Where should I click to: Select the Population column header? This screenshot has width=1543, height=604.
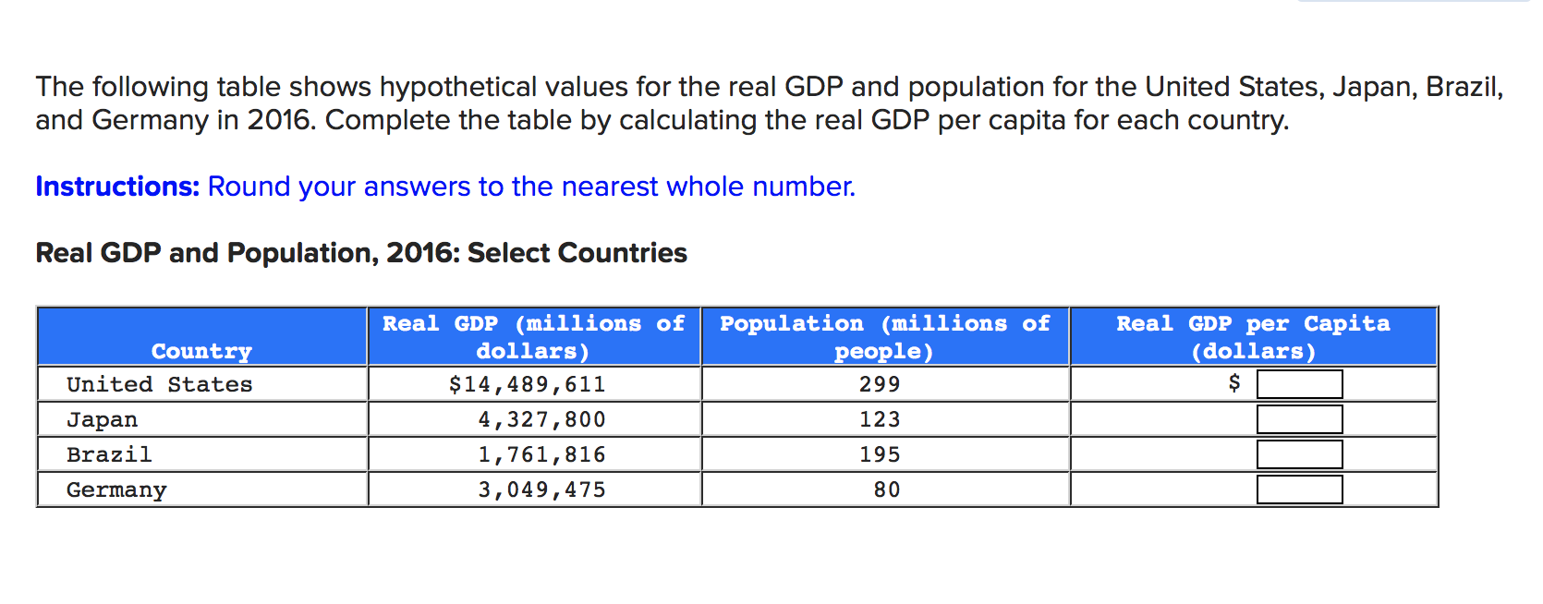(883, 336)
